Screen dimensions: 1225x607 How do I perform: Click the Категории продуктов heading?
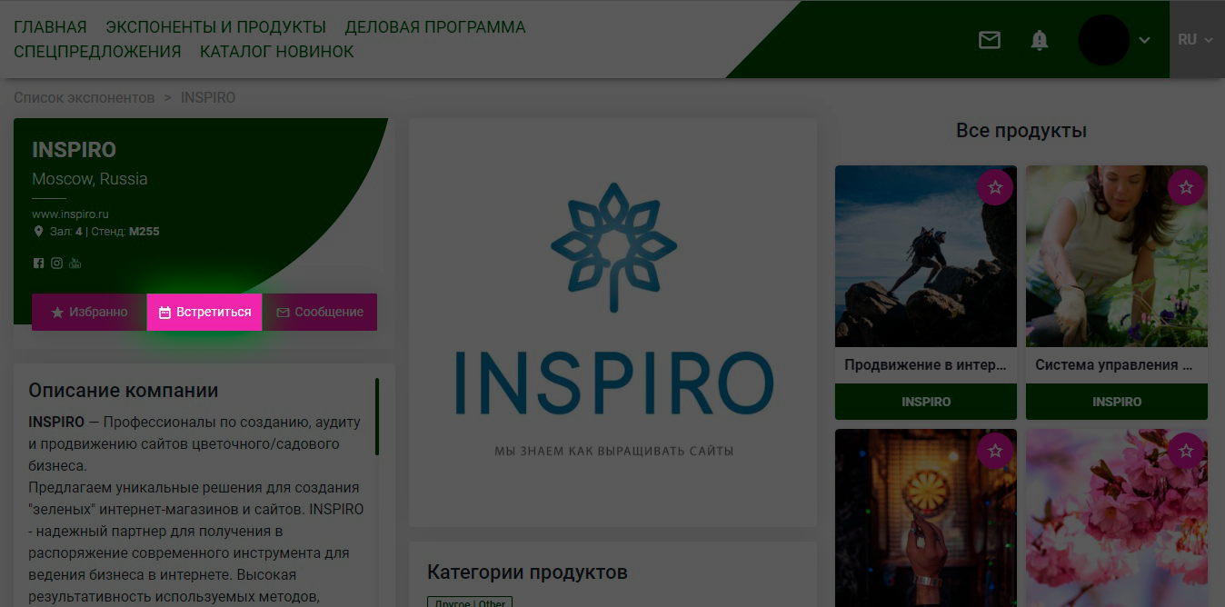coord(527,572)
